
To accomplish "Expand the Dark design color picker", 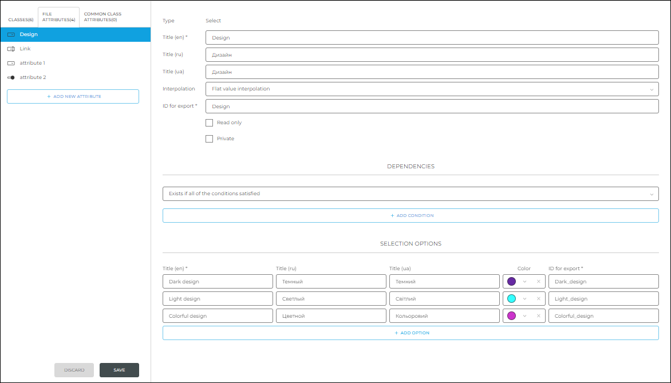I will (524, 281).
